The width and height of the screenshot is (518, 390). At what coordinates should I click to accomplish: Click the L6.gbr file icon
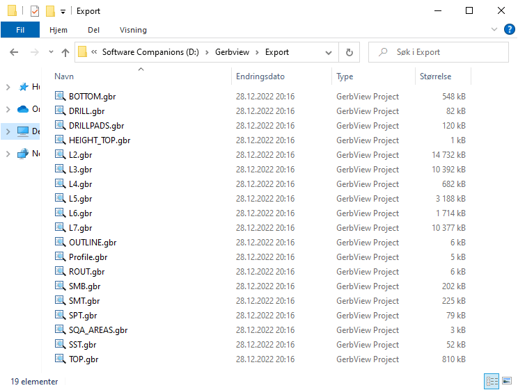[60, 213]
